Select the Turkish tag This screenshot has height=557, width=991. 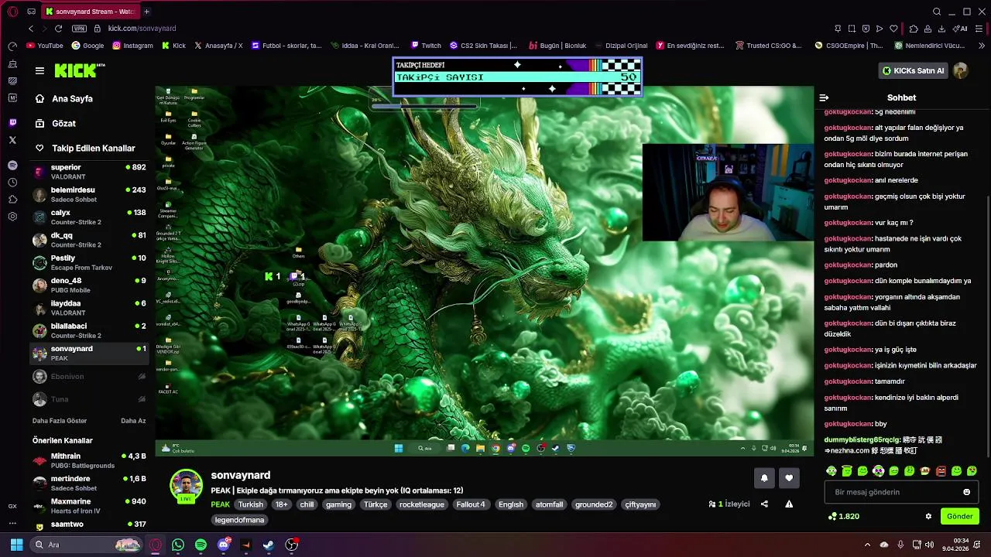coord(250,504)
